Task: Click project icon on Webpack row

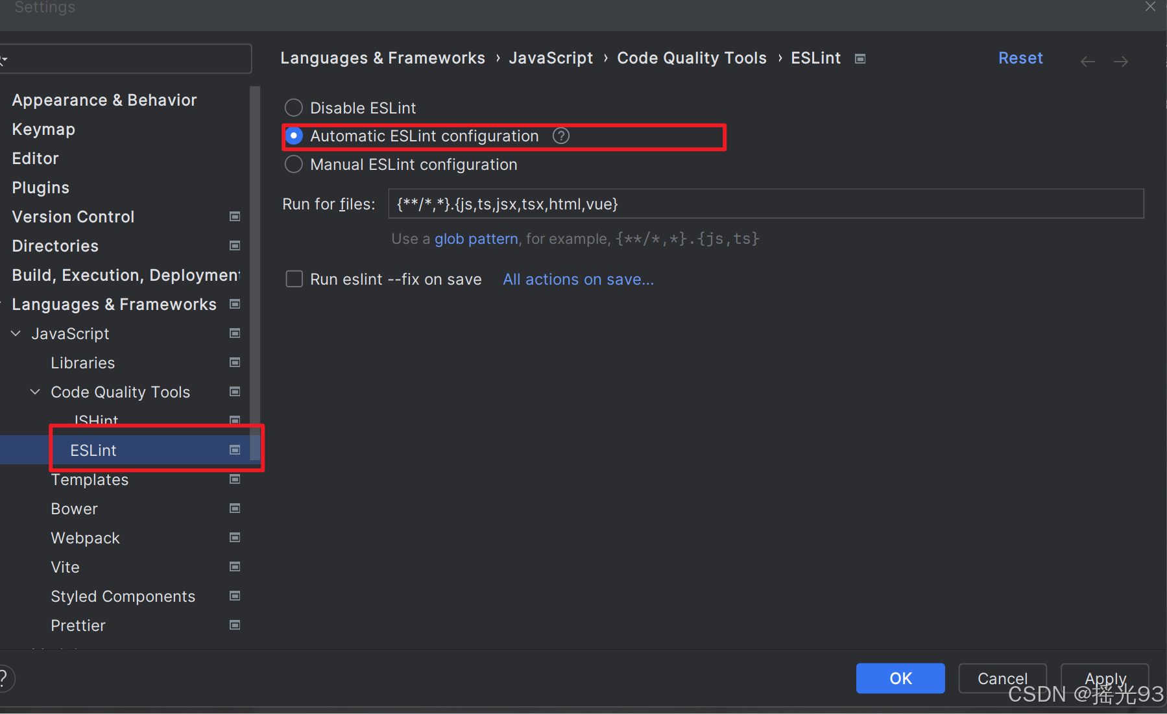Action: [235, 538]
